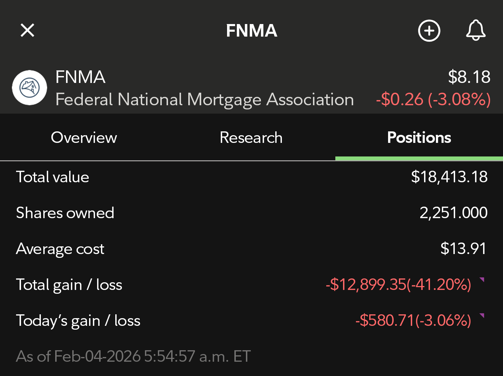
Task: Select the Positions tab
Action: (x=419, y=137)
